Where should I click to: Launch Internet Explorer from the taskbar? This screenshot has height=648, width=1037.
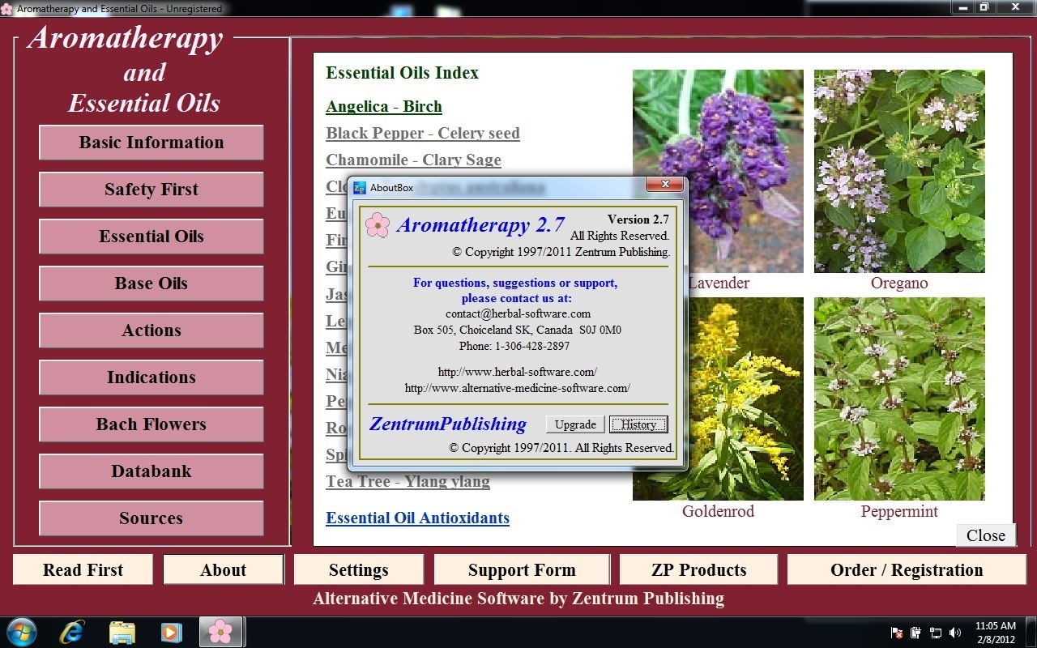tap(72, 632)
